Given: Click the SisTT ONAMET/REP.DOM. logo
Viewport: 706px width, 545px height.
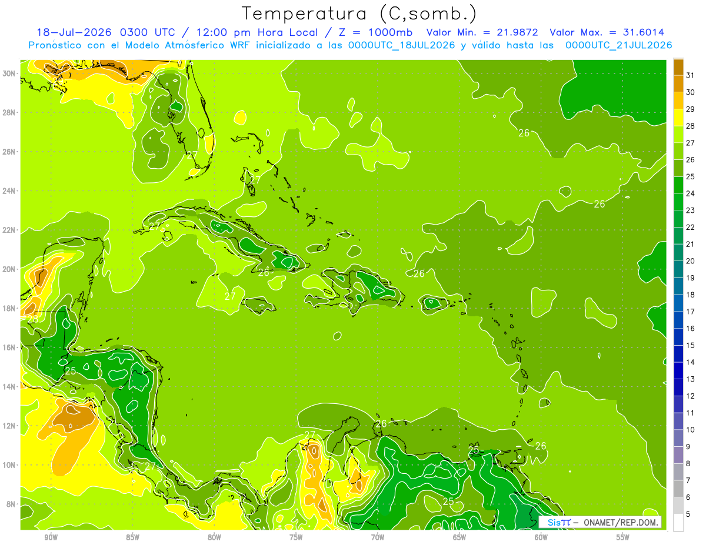Looking at the screenshot, I should (x=600, y=522).
